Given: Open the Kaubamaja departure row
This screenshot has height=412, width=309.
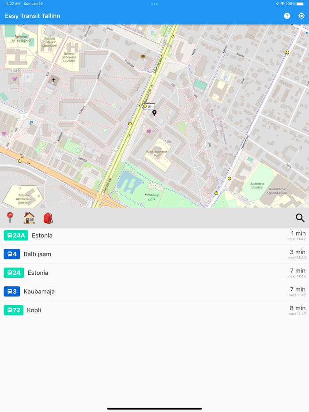Looking at the screenshot, I should coord(154,292).
